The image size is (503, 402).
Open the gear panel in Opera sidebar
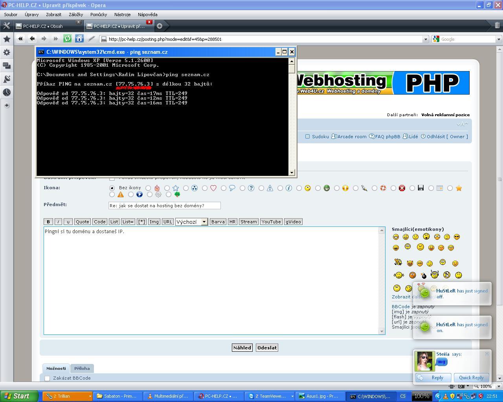point(7,52)
